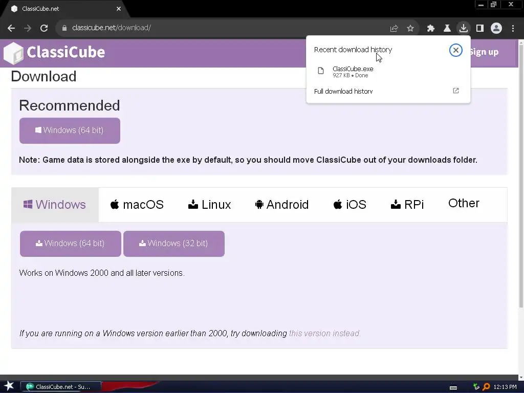The width and height of the screenshot is (524, 393).
Task: Switch to the iOS tab
Action: coord(350,205)
